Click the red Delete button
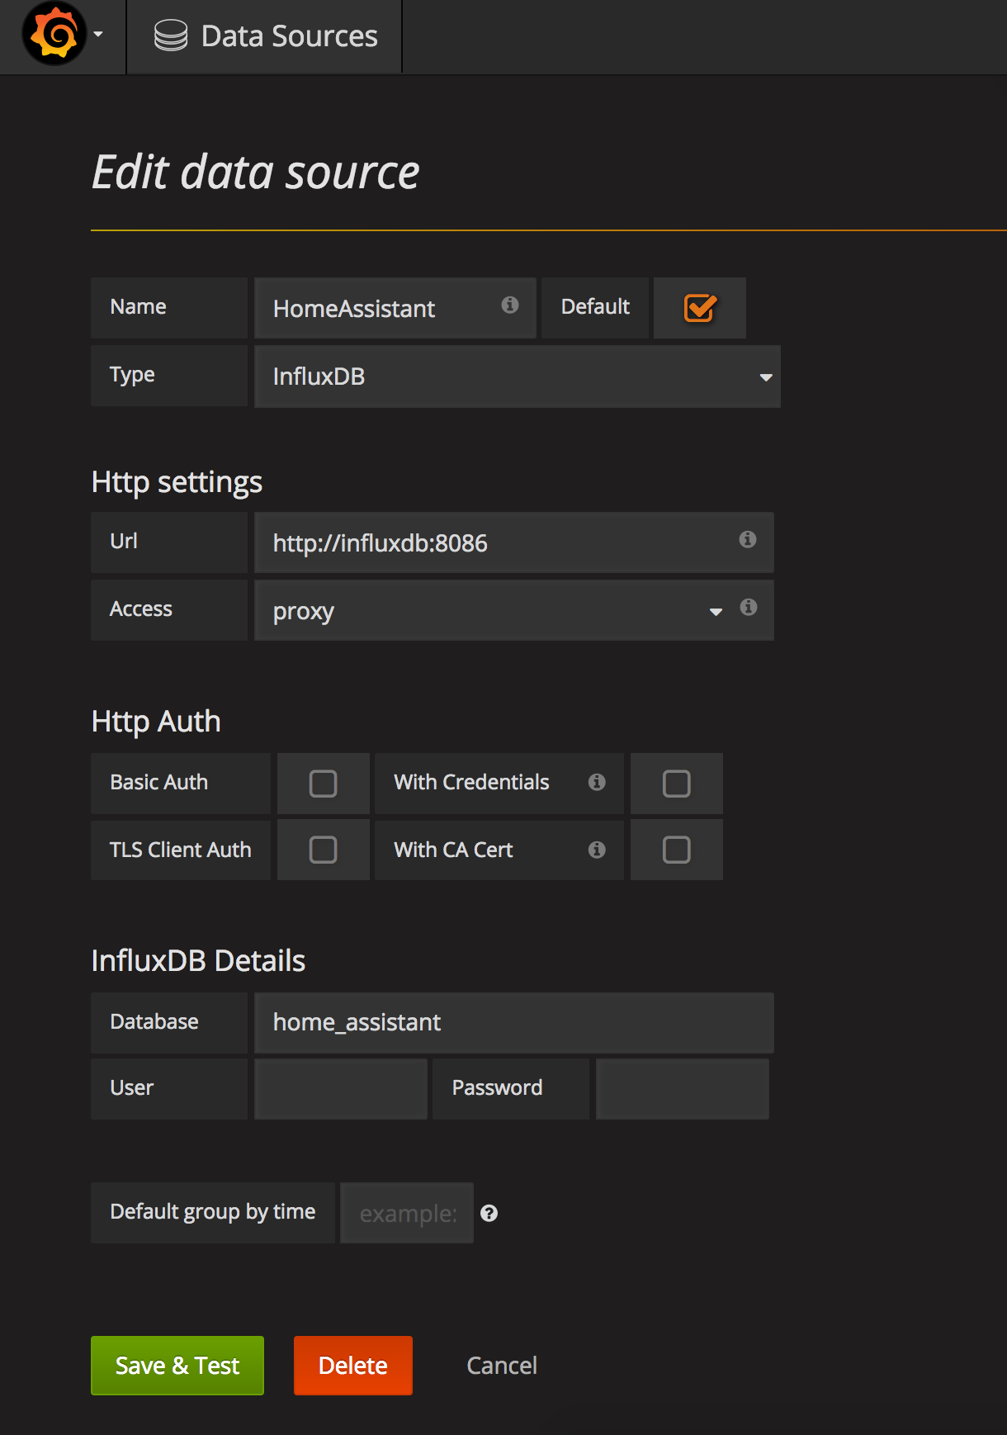The height and width of the screenshot is (1435, 1007). tap(353, 1366)
